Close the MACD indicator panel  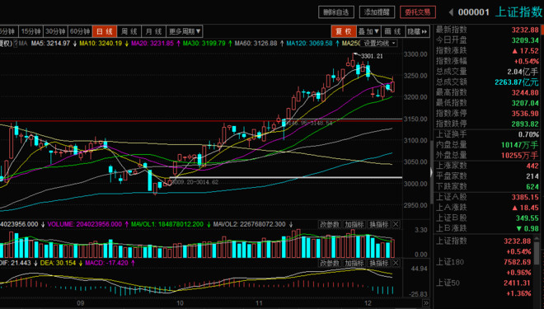pyautogui.click(x=396, y=263)
